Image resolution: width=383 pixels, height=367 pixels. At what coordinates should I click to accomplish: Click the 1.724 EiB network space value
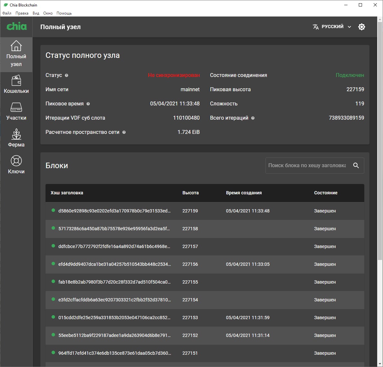[189, 132]
